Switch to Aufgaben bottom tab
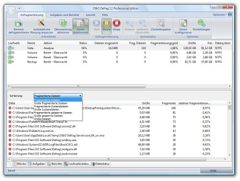Viewport: 240px width, 181px height. pyautogui.click(x=36, y=164)
